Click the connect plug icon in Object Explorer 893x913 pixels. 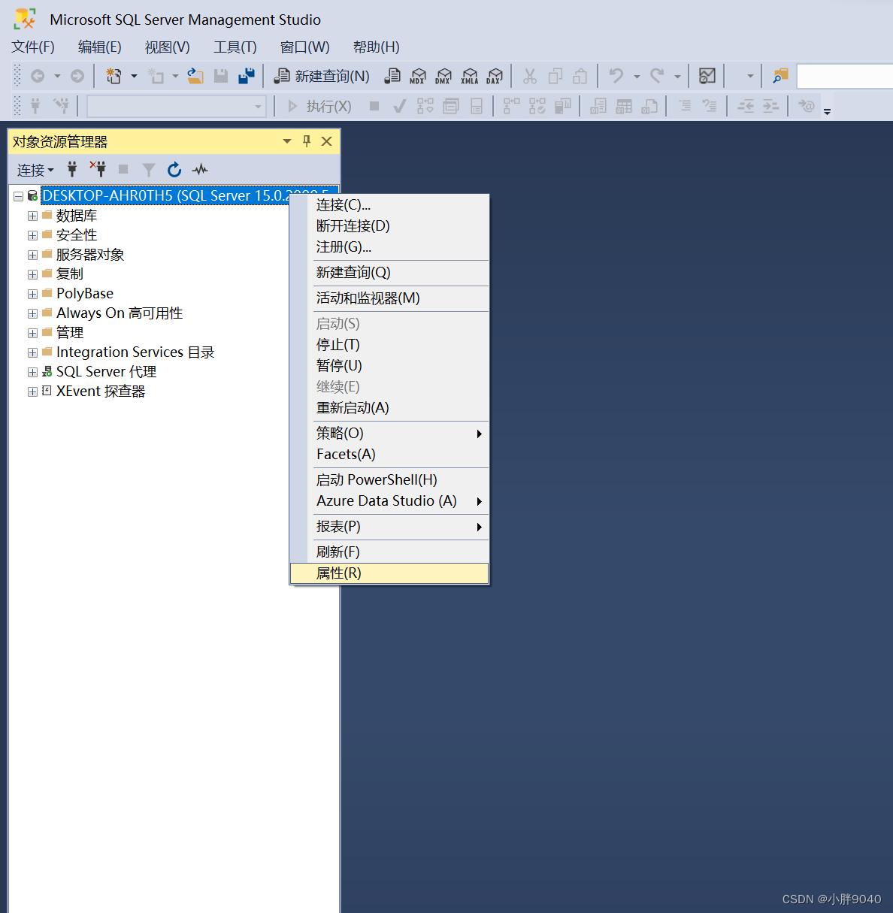(x=72, y=169)
